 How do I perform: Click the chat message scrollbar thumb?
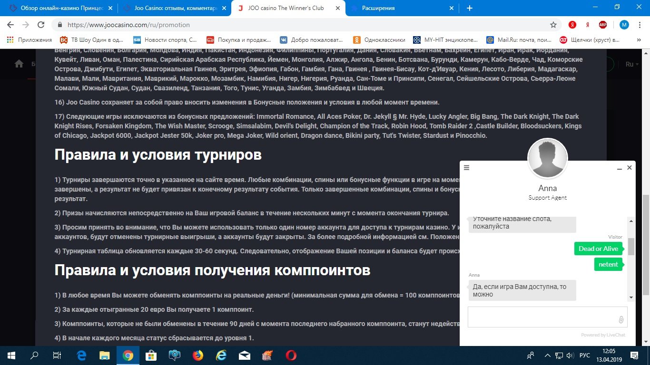pyautogui.click(x=631, y=246)
